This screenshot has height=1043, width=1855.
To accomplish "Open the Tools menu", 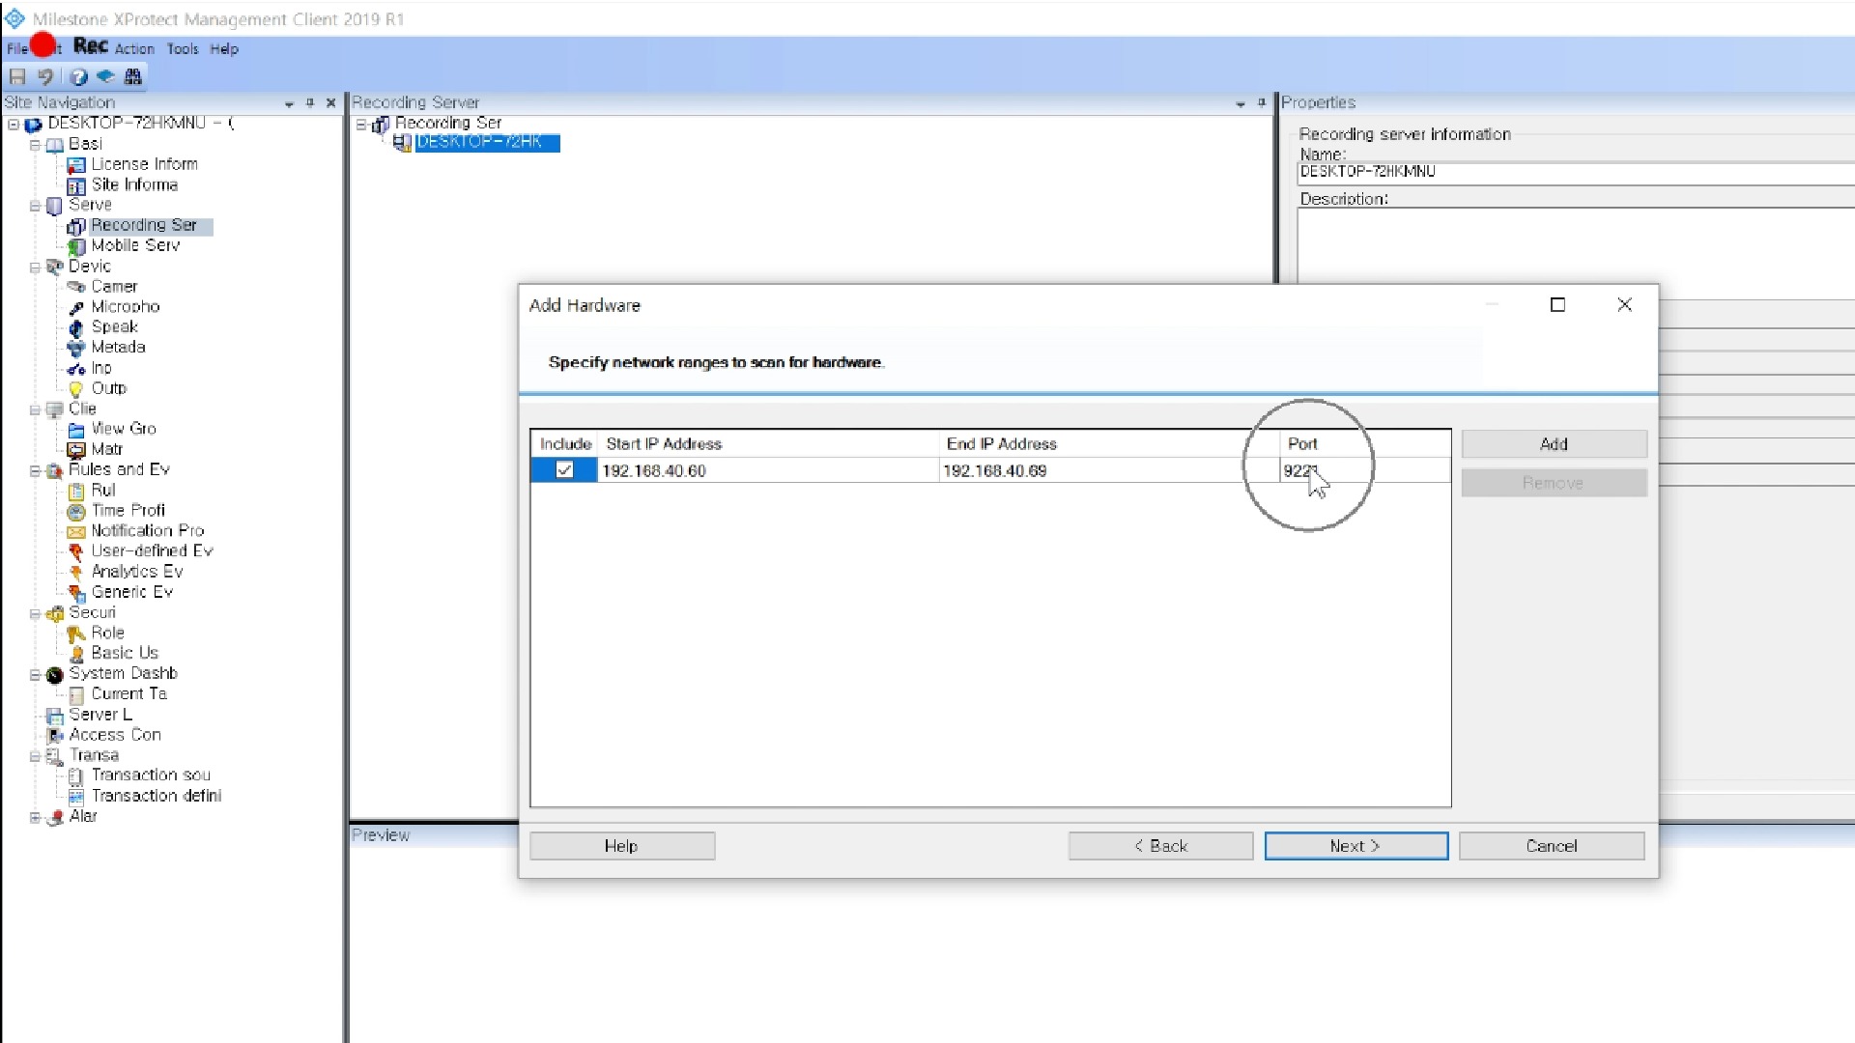I will point(183,48).
